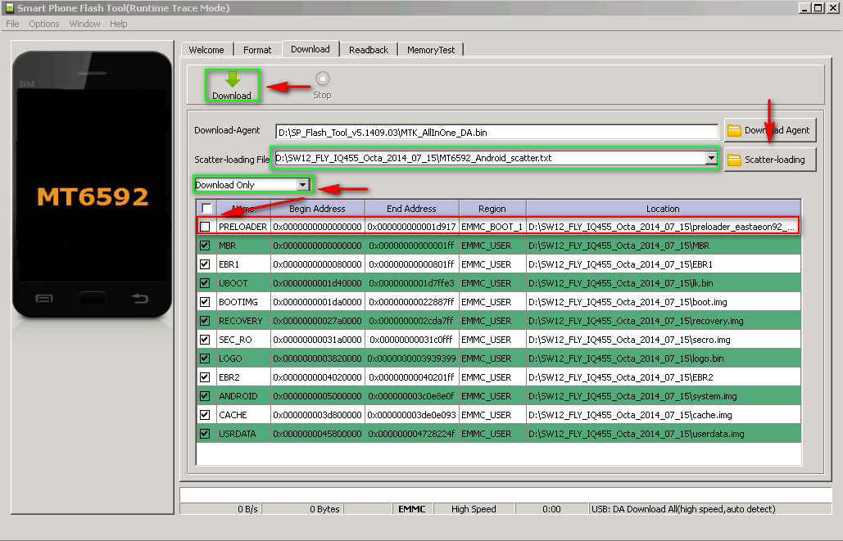Click the green Download arrow icon
Viewport: 843px width, 541px height.
pos(232,79)
